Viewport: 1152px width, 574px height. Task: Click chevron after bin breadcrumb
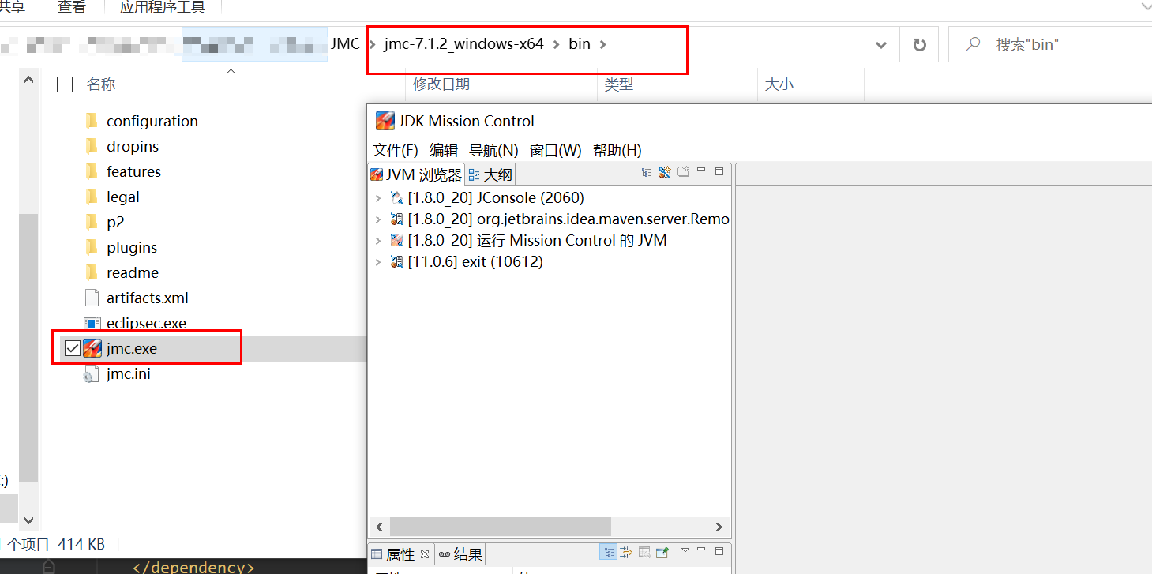pos(602,44)
